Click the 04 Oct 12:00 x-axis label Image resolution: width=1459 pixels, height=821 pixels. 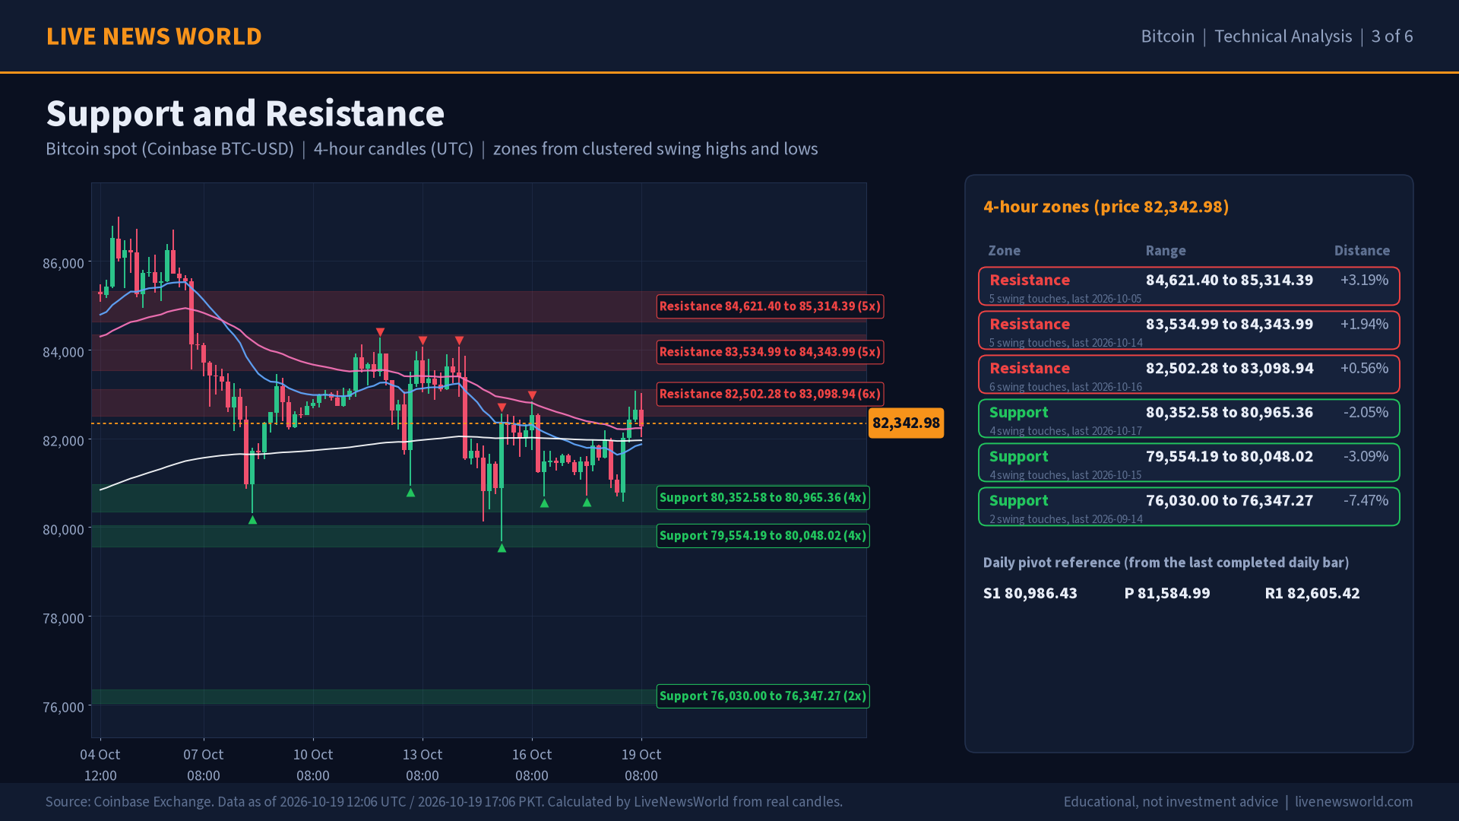(x=100, y=765)
